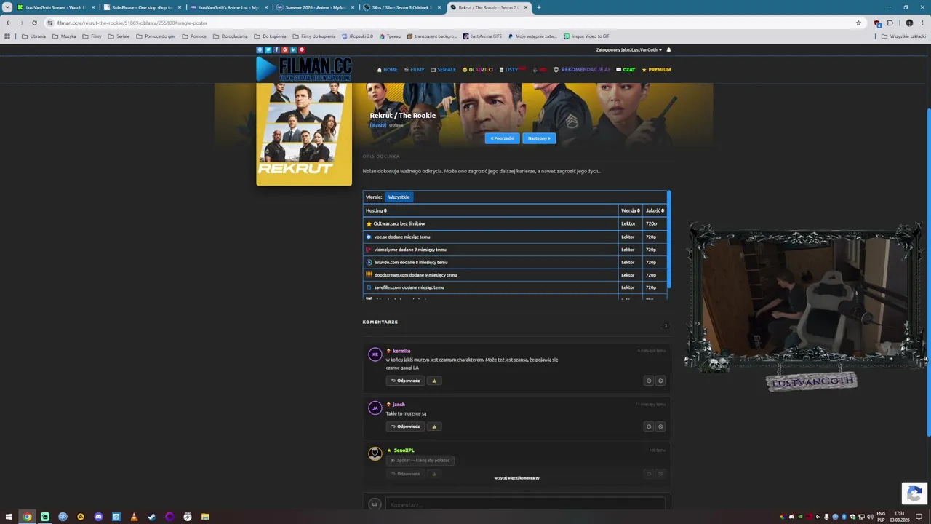Switch to LustVanGoth's Anime List tab
This screenshot has height=524, width=931.
(229, 7)
